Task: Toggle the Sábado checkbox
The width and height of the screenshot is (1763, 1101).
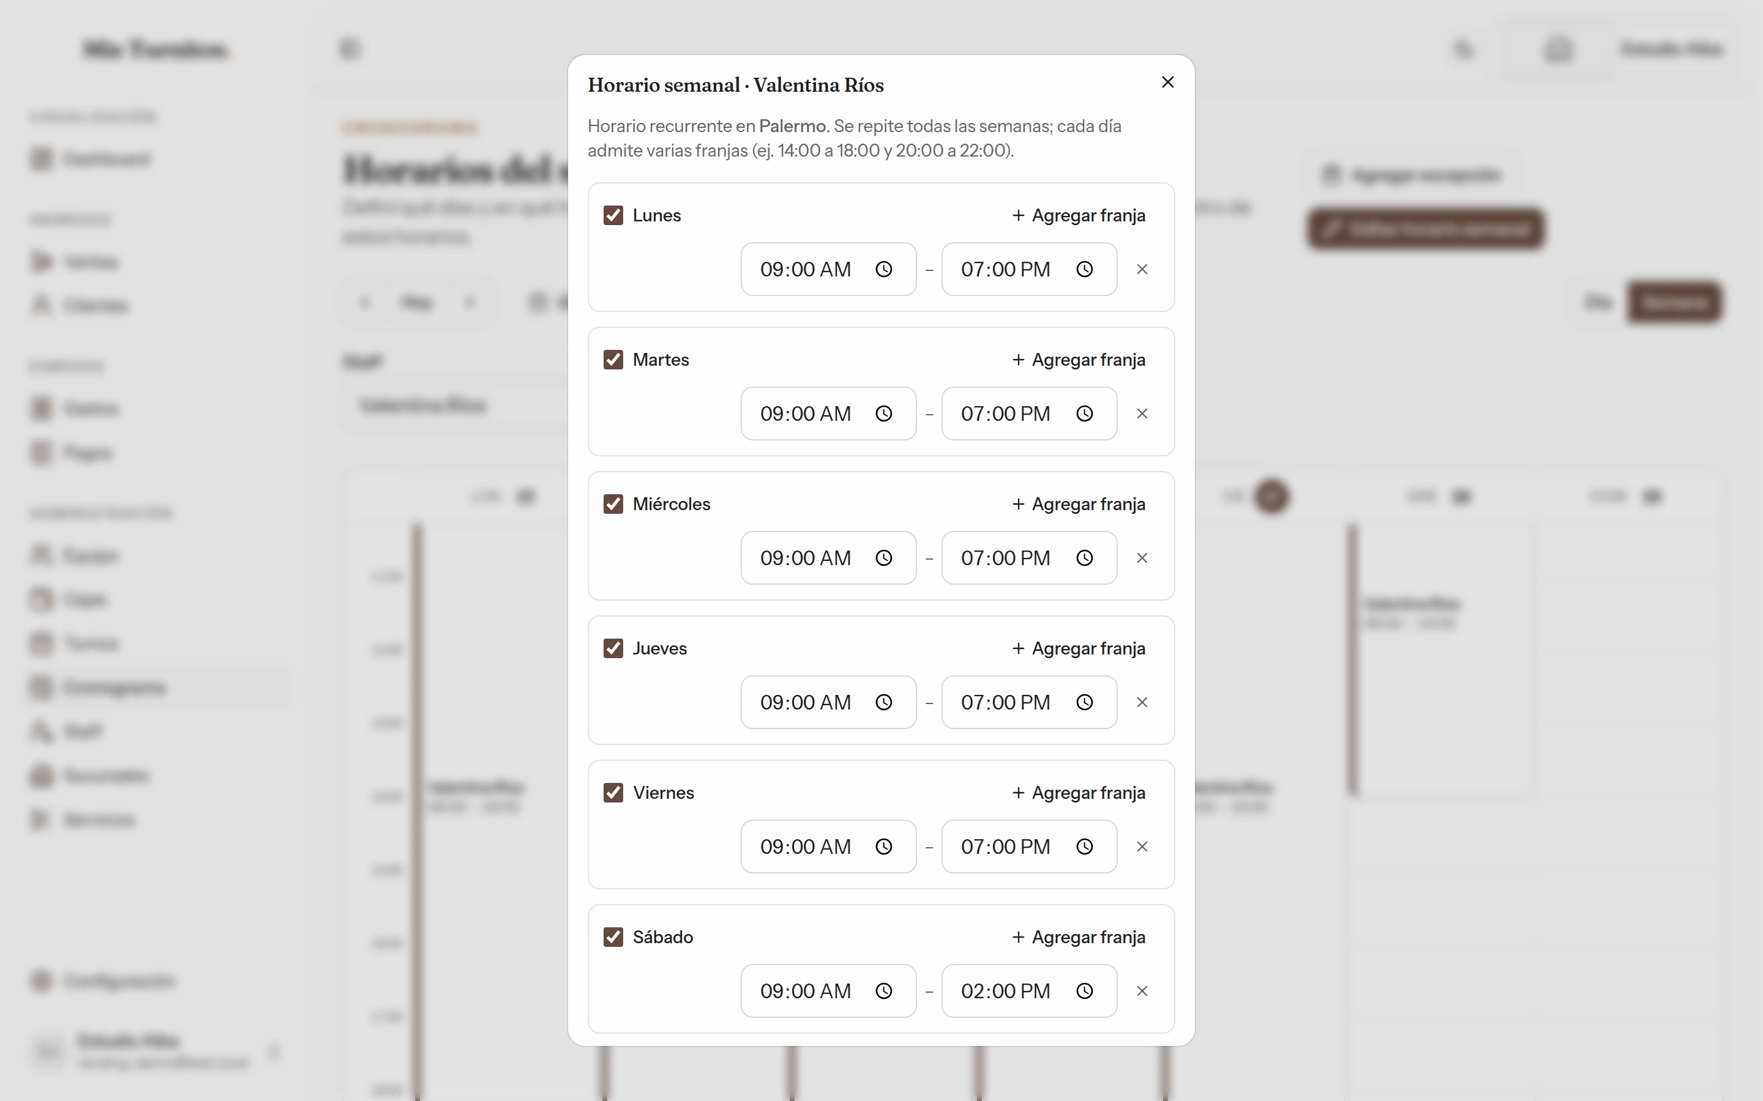Action: click(613, 936)
